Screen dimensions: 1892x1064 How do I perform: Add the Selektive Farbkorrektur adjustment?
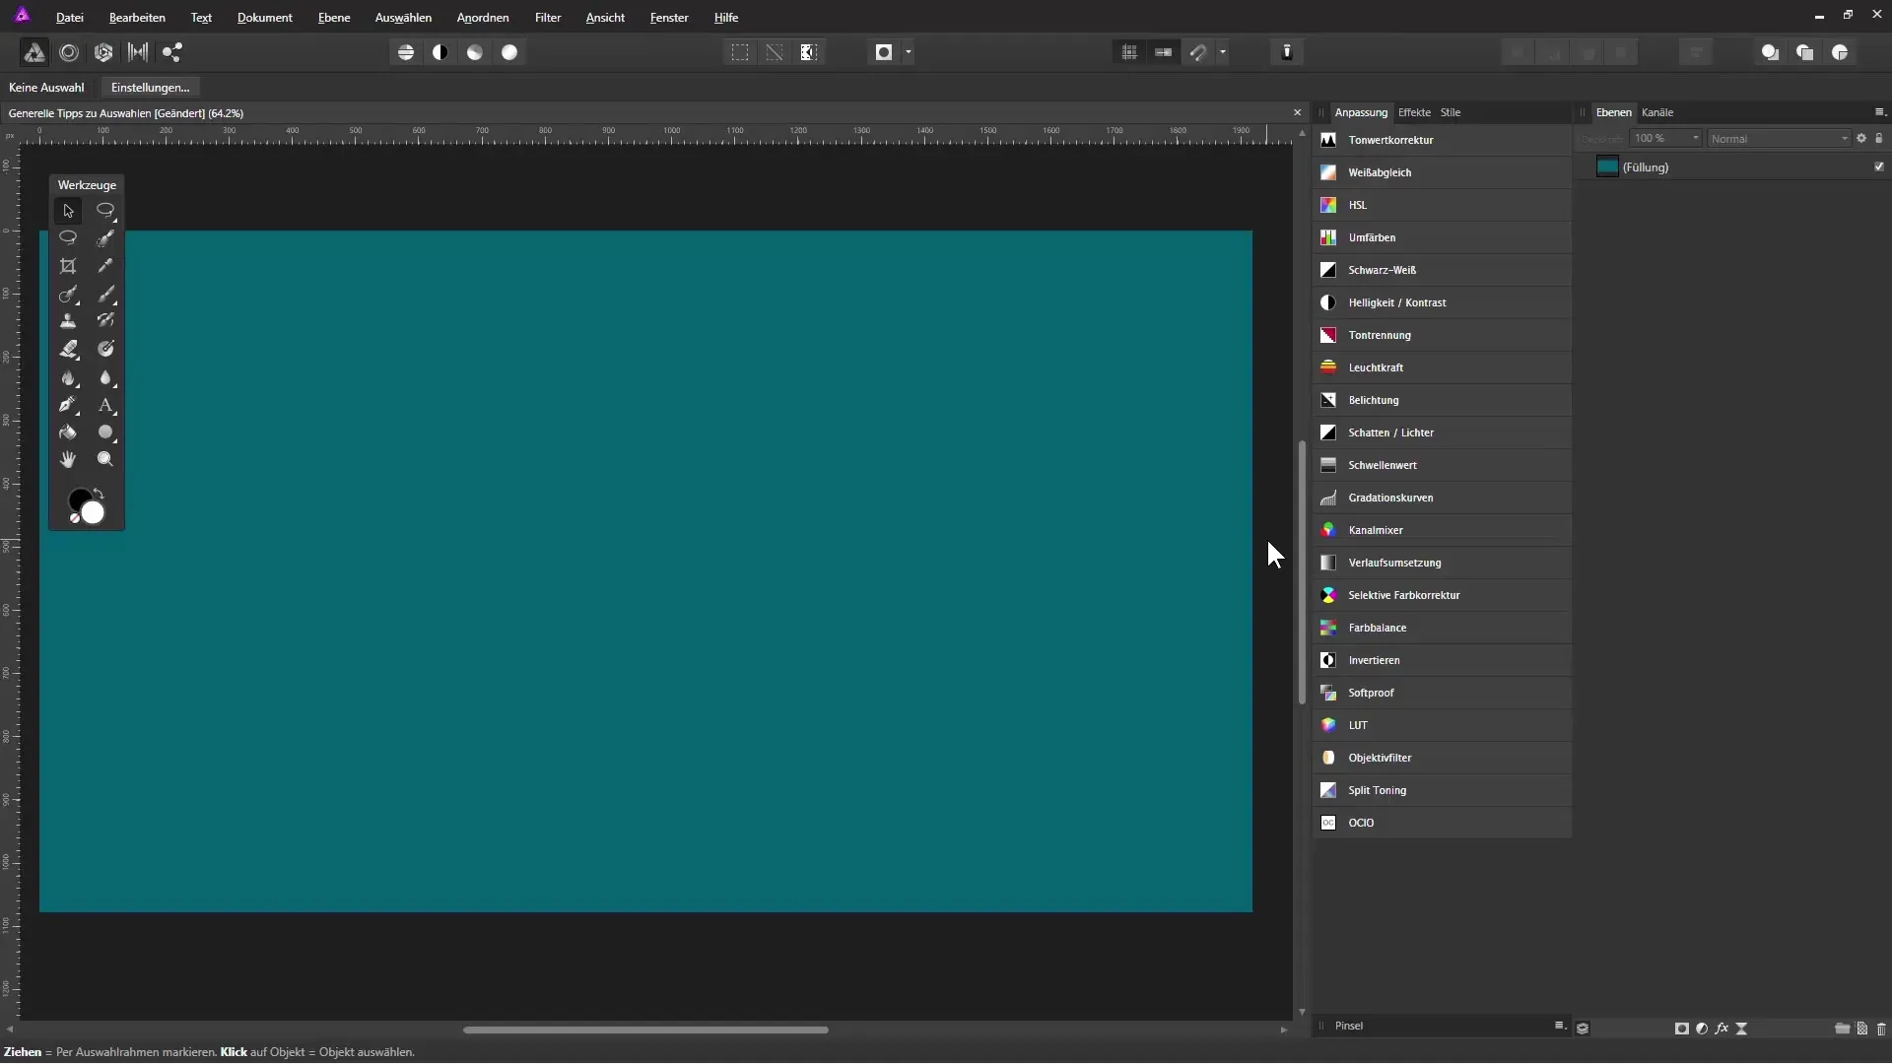point(1442,595)
